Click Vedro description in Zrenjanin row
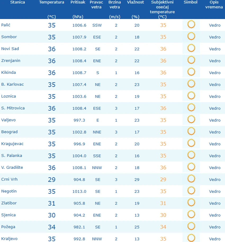The image size is (225, 242). pos(215,61)
